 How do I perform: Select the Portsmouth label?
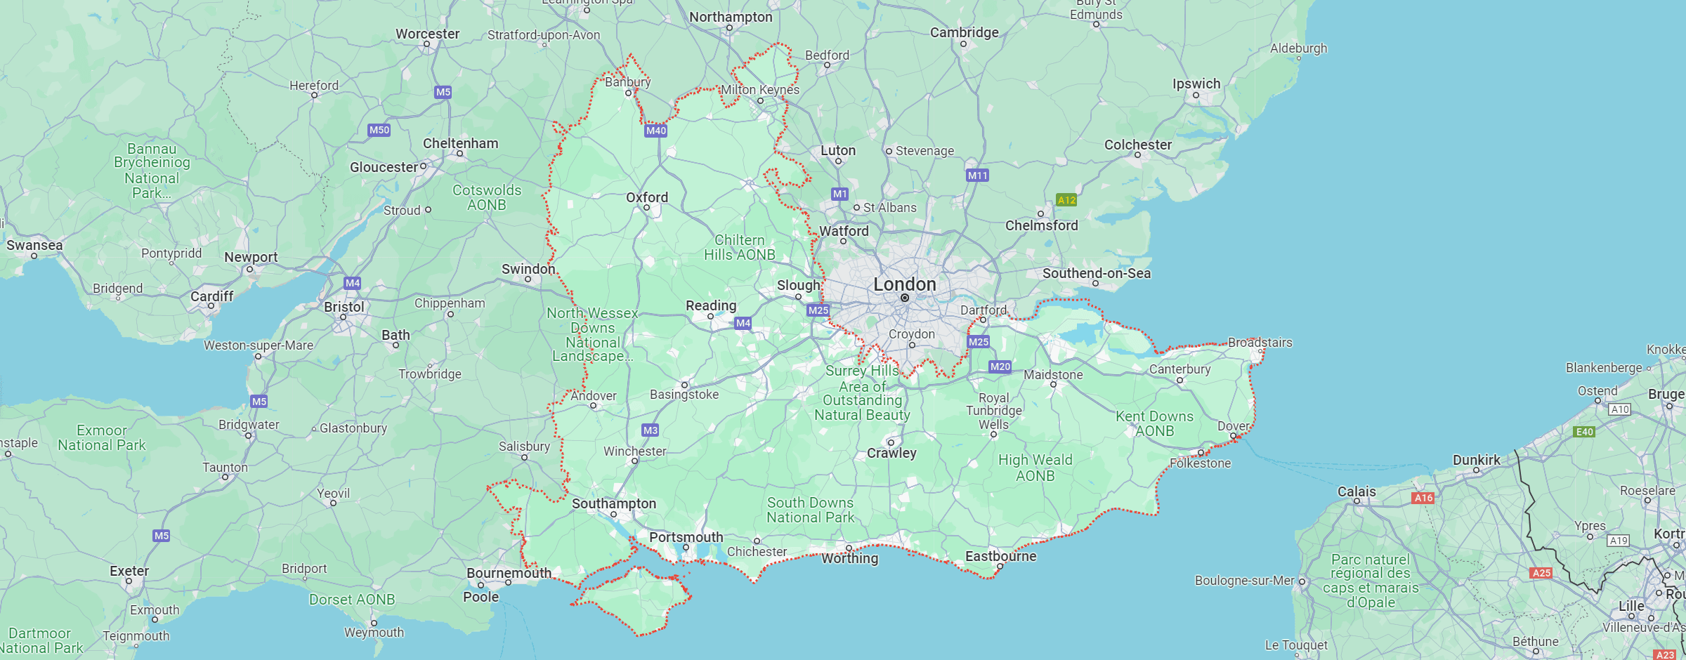pyautogui.click(x=686, y=537)
